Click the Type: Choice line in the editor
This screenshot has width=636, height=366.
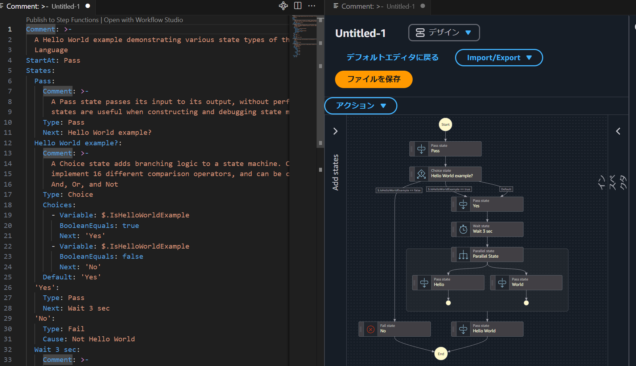click(68, 195)
